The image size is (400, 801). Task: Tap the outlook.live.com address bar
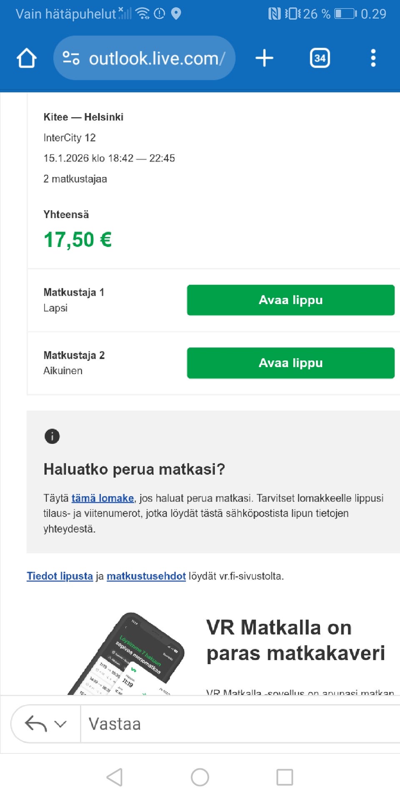click(x=157, y=58)
